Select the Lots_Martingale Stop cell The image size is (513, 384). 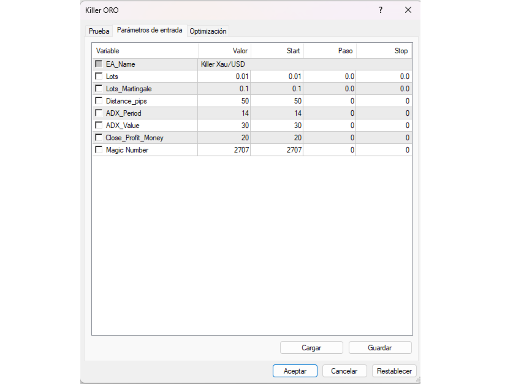[x=384, y=89]
